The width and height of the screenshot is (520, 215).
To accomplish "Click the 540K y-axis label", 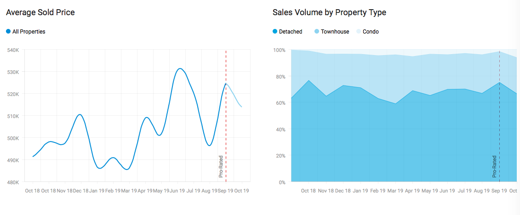I will pos(13,50).
